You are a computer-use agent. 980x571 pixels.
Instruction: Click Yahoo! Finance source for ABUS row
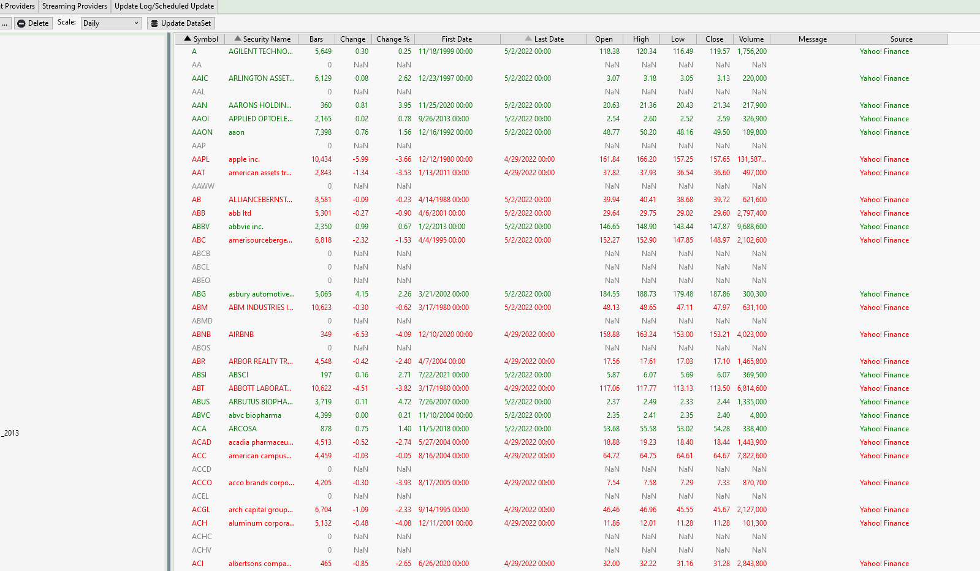tap(884, 402)
